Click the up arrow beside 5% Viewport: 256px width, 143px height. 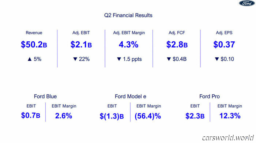click(x=30, y=59)
